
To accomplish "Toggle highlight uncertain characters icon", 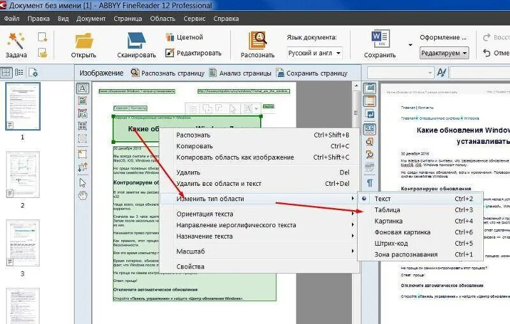I will (370, 129).
